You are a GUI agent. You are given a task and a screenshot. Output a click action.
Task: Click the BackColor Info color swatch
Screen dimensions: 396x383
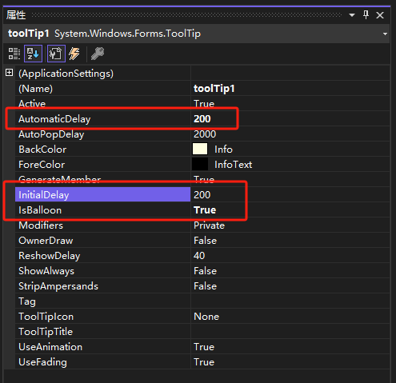(200, 149)
